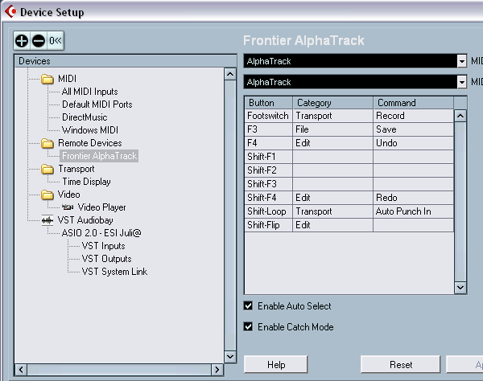Viewport: 483px width, 381px height.
Task: Select VST Outputs tree item
Action: pos(106,259)
